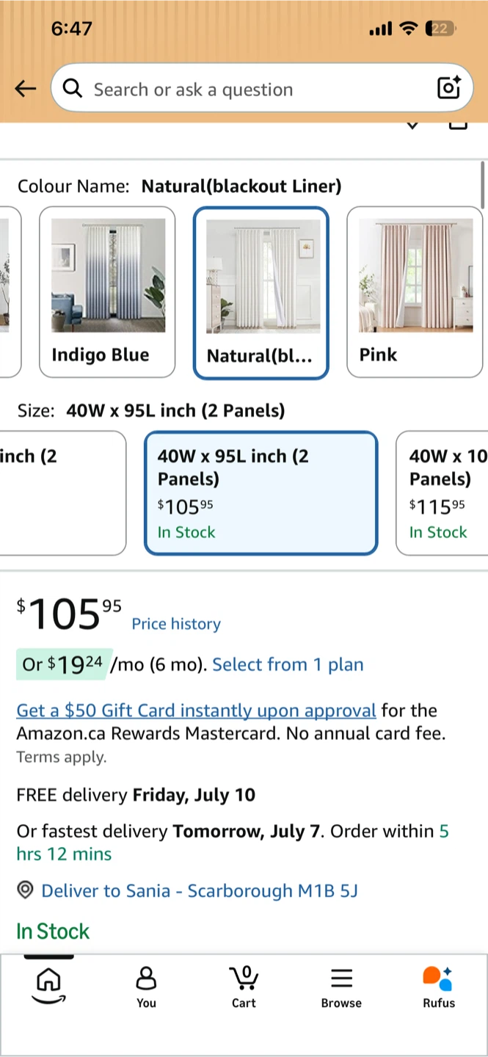Open the You account tab
The width and height of the screenshot is (488, 1057).
click(x=146, y=987)
